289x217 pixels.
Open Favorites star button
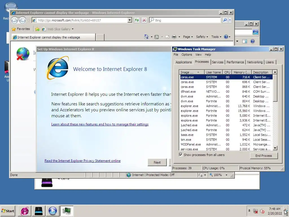(21, 29)
